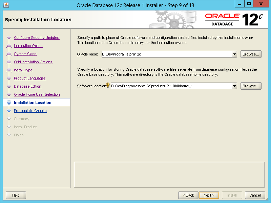Screen dimensions: 271x203
Task: Click the disabled Finish step
Action: [19, 135]
